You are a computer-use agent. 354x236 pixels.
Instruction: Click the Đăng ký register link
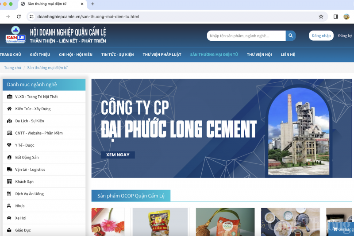345,36
